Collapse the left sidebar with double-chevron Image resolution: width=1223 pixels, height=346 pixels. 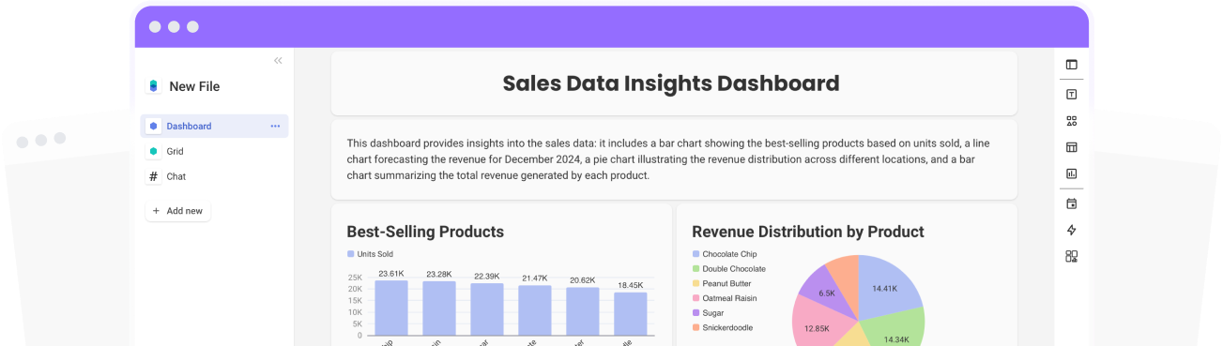pos(278,60)
